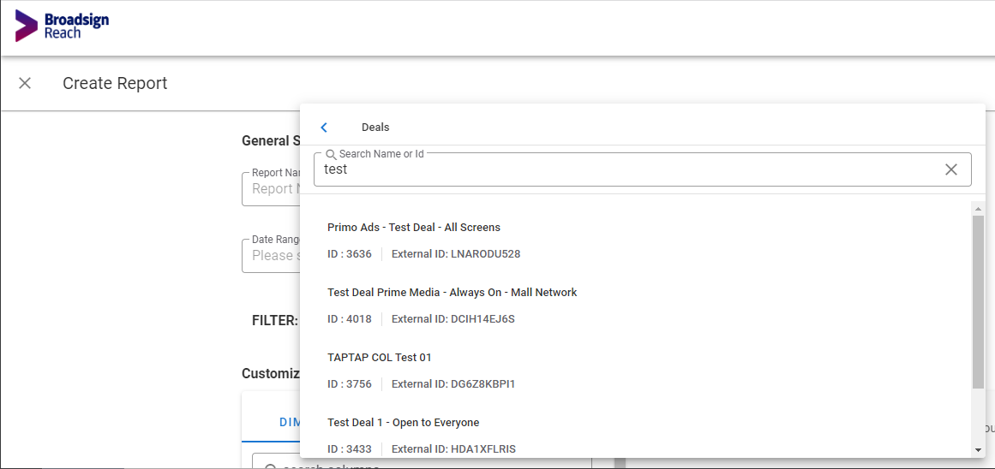Click the ID : 3433 text
995x469 pixels.
[x=349, y=448]
